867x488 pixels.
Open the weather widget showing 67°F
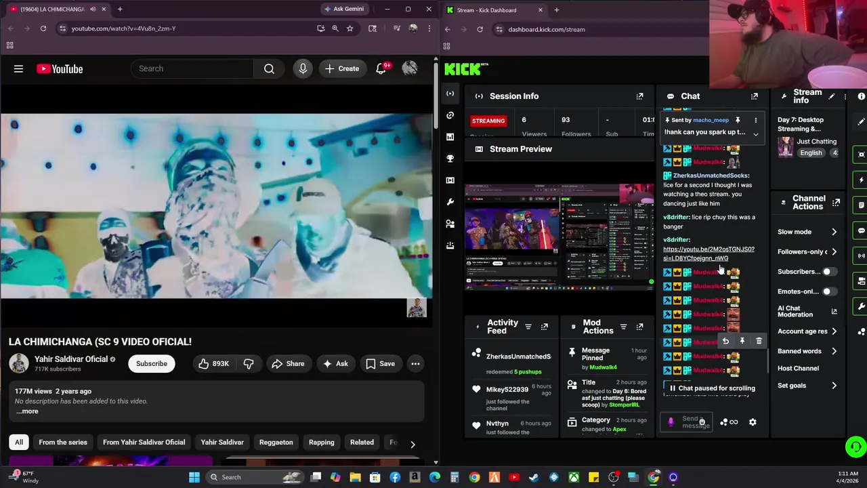point(24,477)
